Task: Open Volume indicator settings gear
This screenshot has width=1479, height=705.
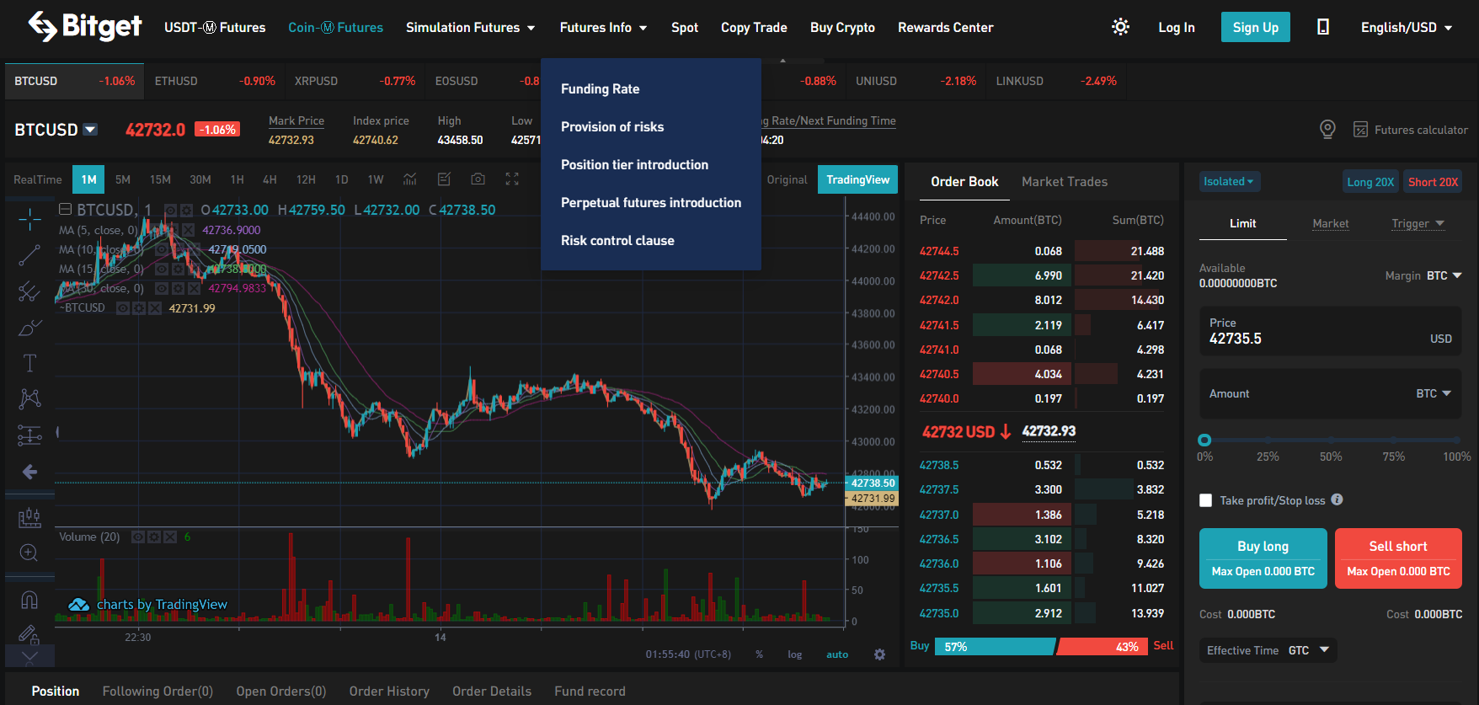Action: click(154, 537)
